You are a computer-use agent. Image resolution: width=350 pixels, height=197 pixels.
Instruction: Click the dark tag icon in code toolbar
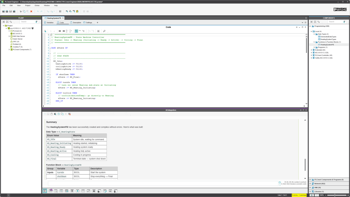[x=60, y=31]
